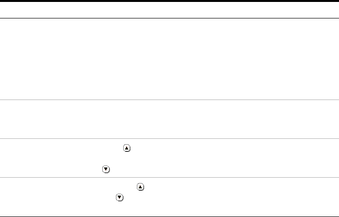Click the thin line under the header row
The height and width of the screenshot is (217, 339).
[x=169, y=18]
